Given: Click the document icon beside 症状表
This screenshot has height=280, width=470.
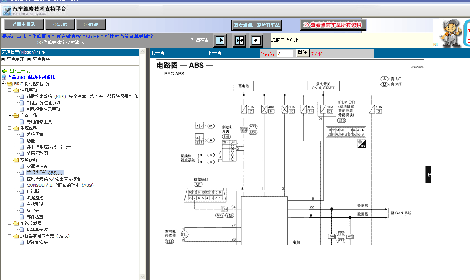Looking at the screenshot, I should 22,211.
